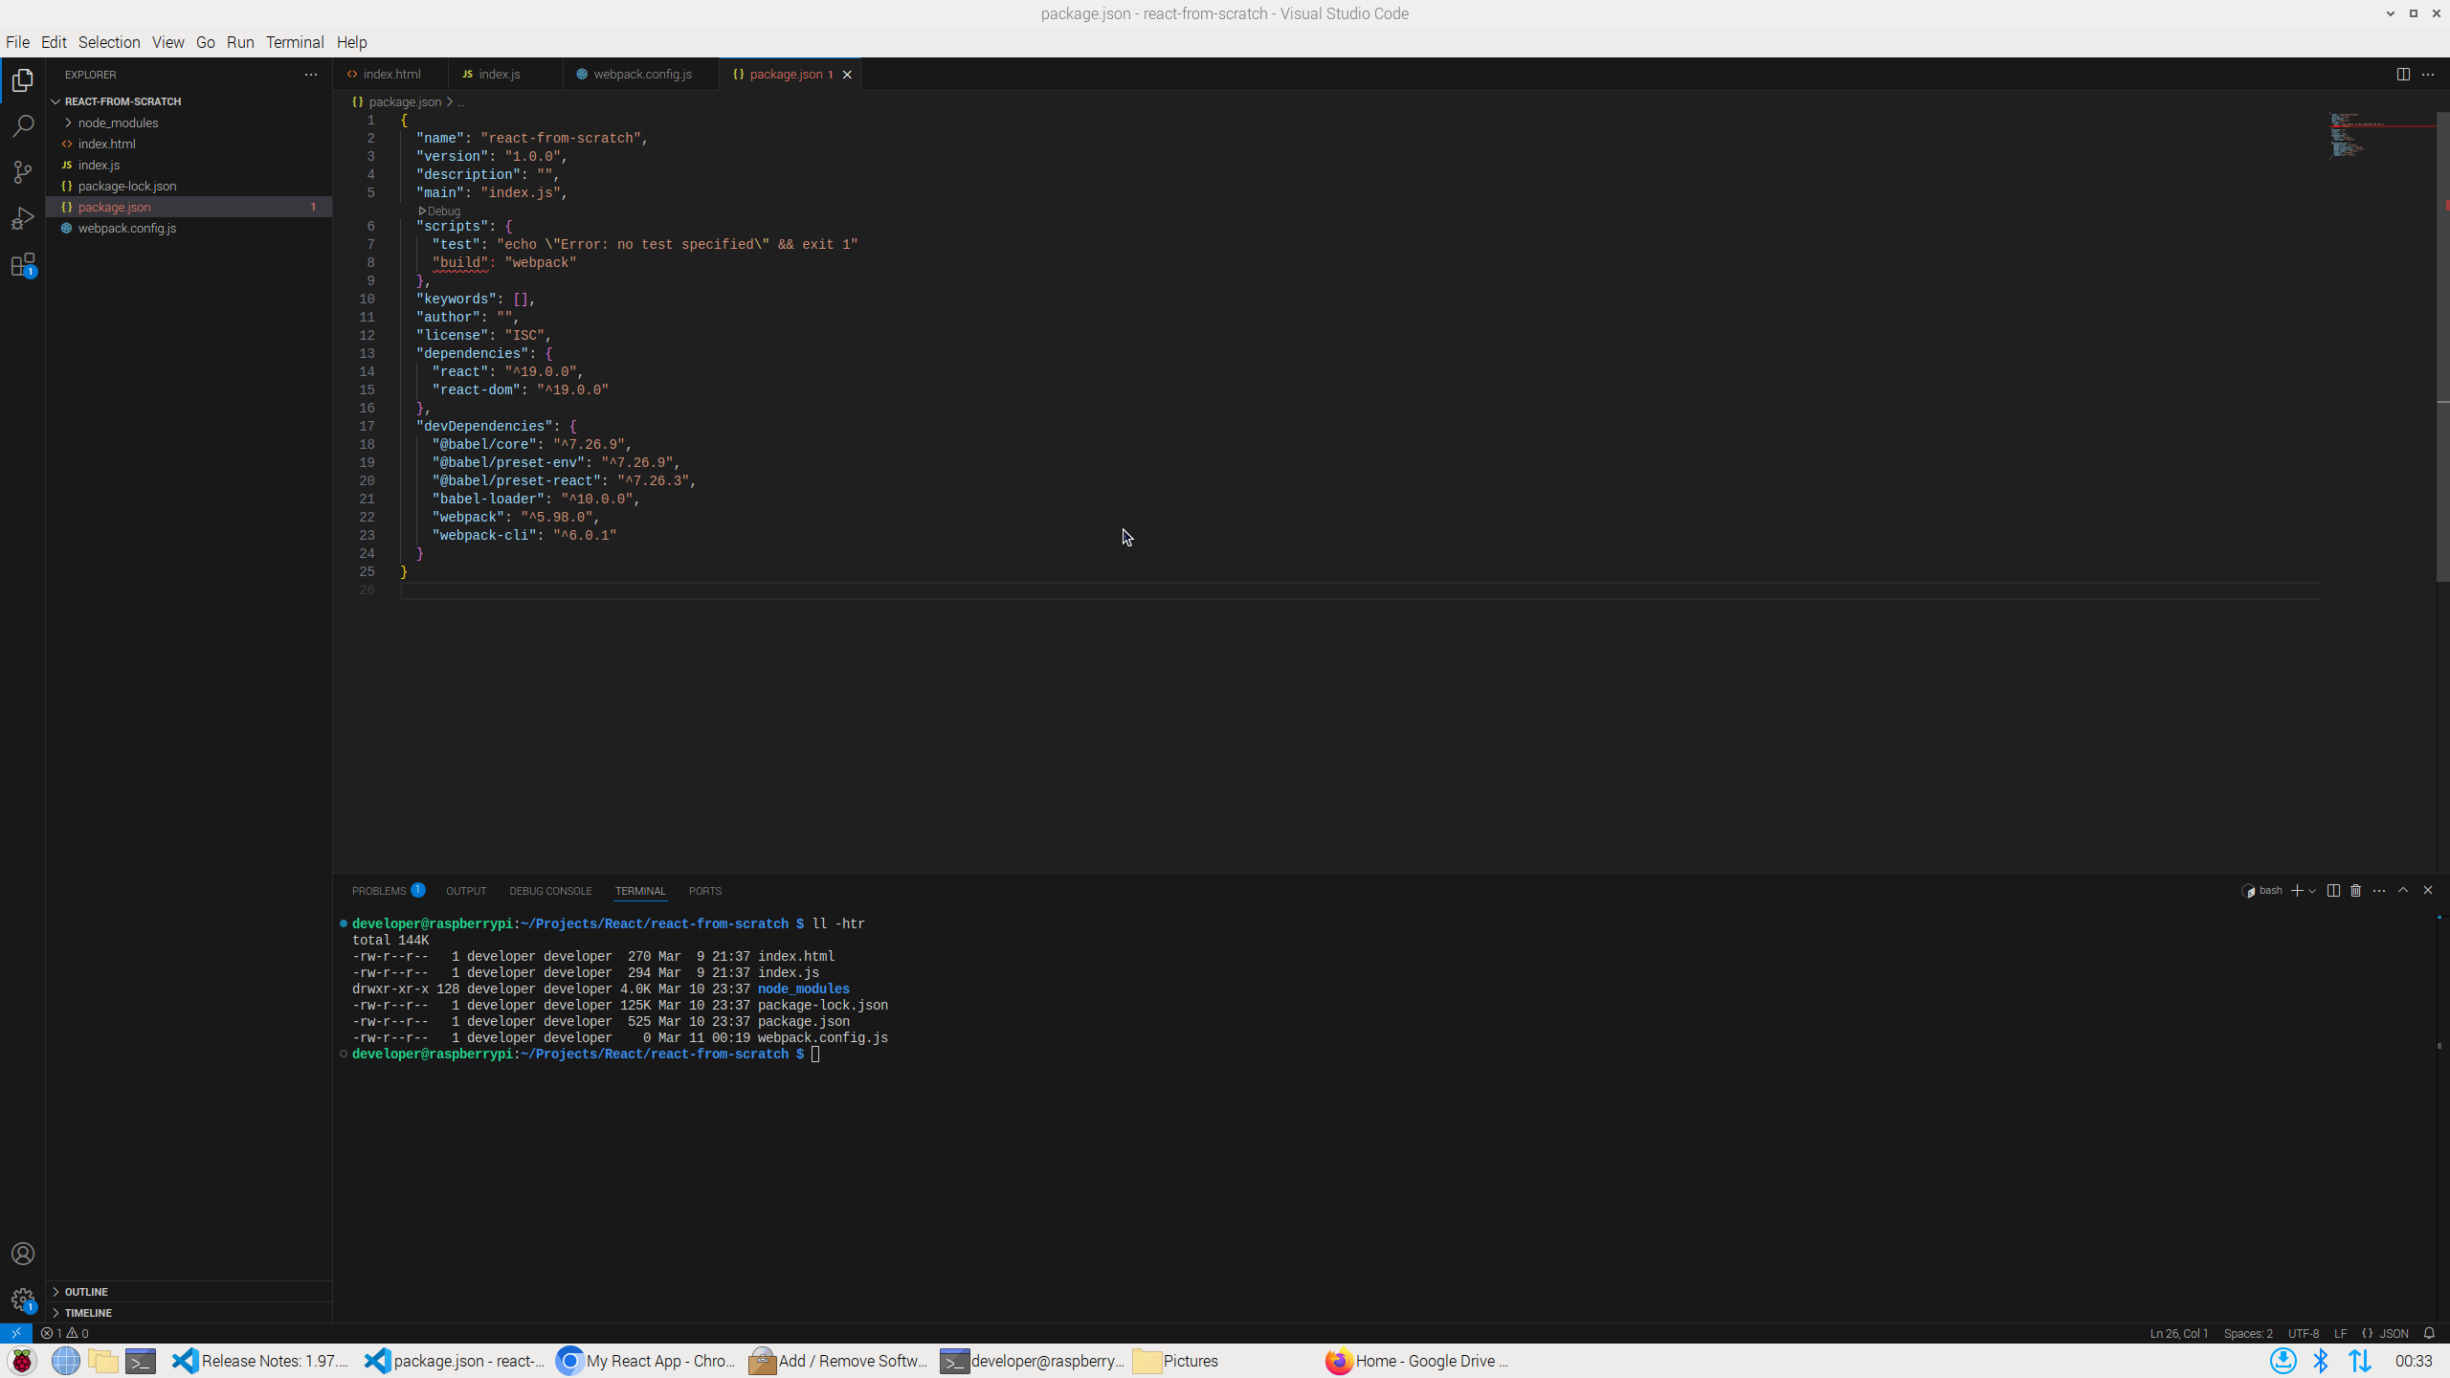Switch to the index.html editor tab
The image size is (2450, 1378).
pyautogui.click(x=391, y=75)
